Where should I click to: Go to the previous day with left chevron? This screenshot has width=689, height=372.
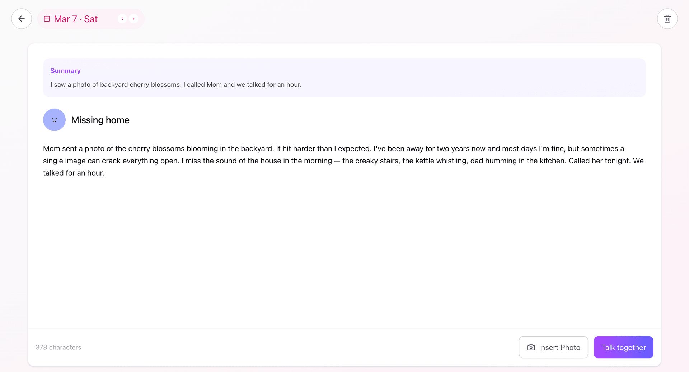point(122,19)
